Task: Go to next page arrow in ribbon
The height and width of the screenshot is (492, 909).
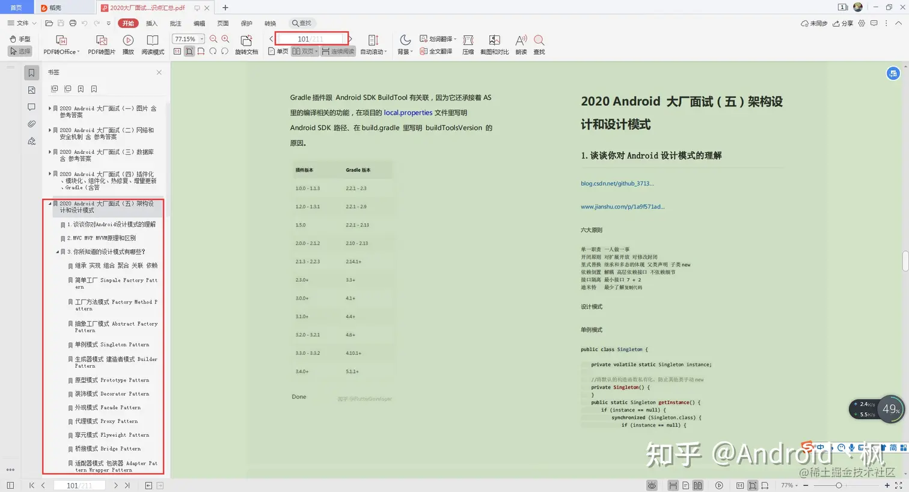Action: (x=350, y=39)
